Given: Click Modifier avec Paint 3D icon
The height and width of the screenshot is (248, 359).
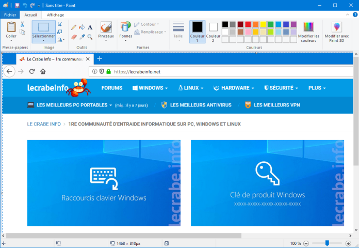Looking at the screenshot, I should (336, 27).
